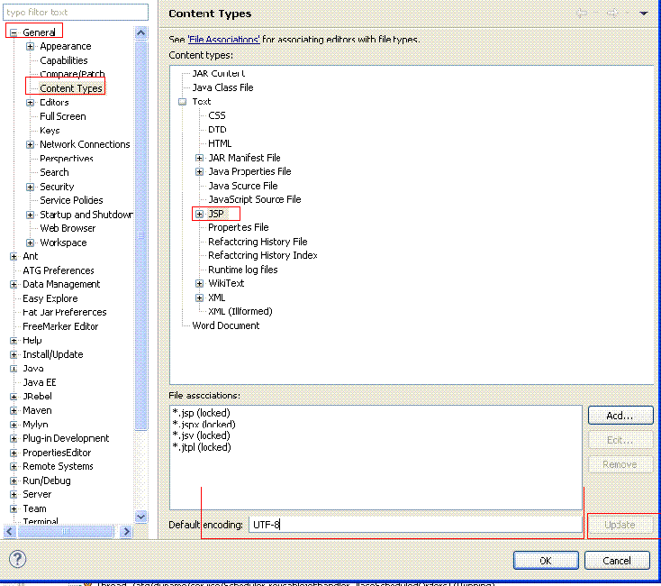Expand the Editors node
Viewport: 661px width, 586px height.
pyautogui.click(x=30, y=103)
